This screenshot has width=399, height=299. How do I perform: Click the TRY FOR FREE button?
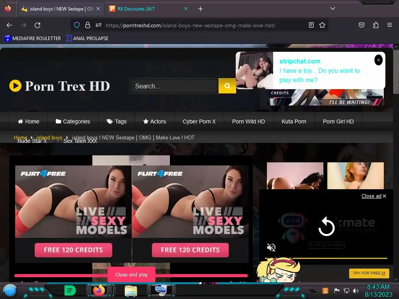pos(369,273)
